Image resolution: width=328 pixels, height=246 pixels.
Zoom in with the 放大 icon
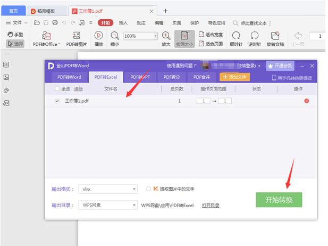point(166,39)
